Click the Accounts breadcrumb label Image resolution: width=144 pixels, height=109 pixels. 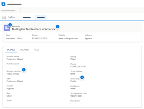[16, 26]
